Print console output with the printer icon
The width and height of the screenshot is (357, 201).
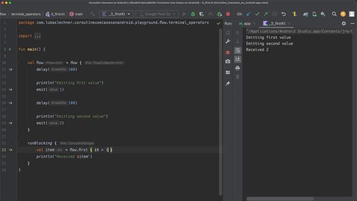coord(238,68)
